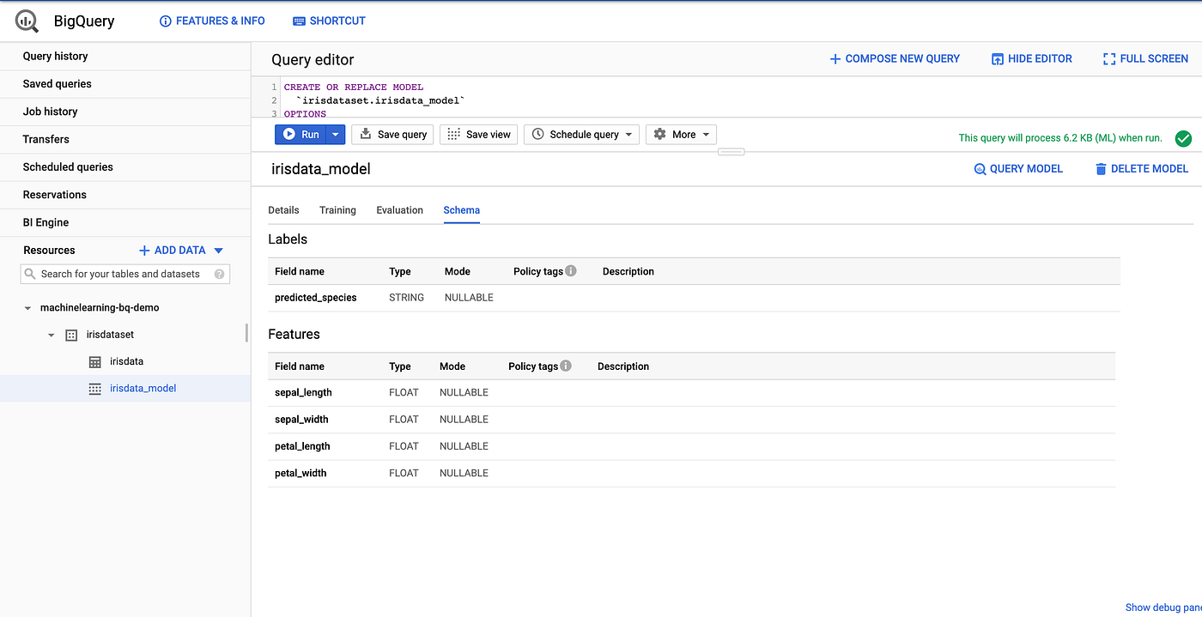Collapse the irisdataset tree node
The image size is (1202, 617).
point(51,335)
